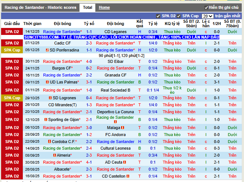Click SPA Cup league label on 05/12/25 row
244x182 pixels.
tap(12, 50)
